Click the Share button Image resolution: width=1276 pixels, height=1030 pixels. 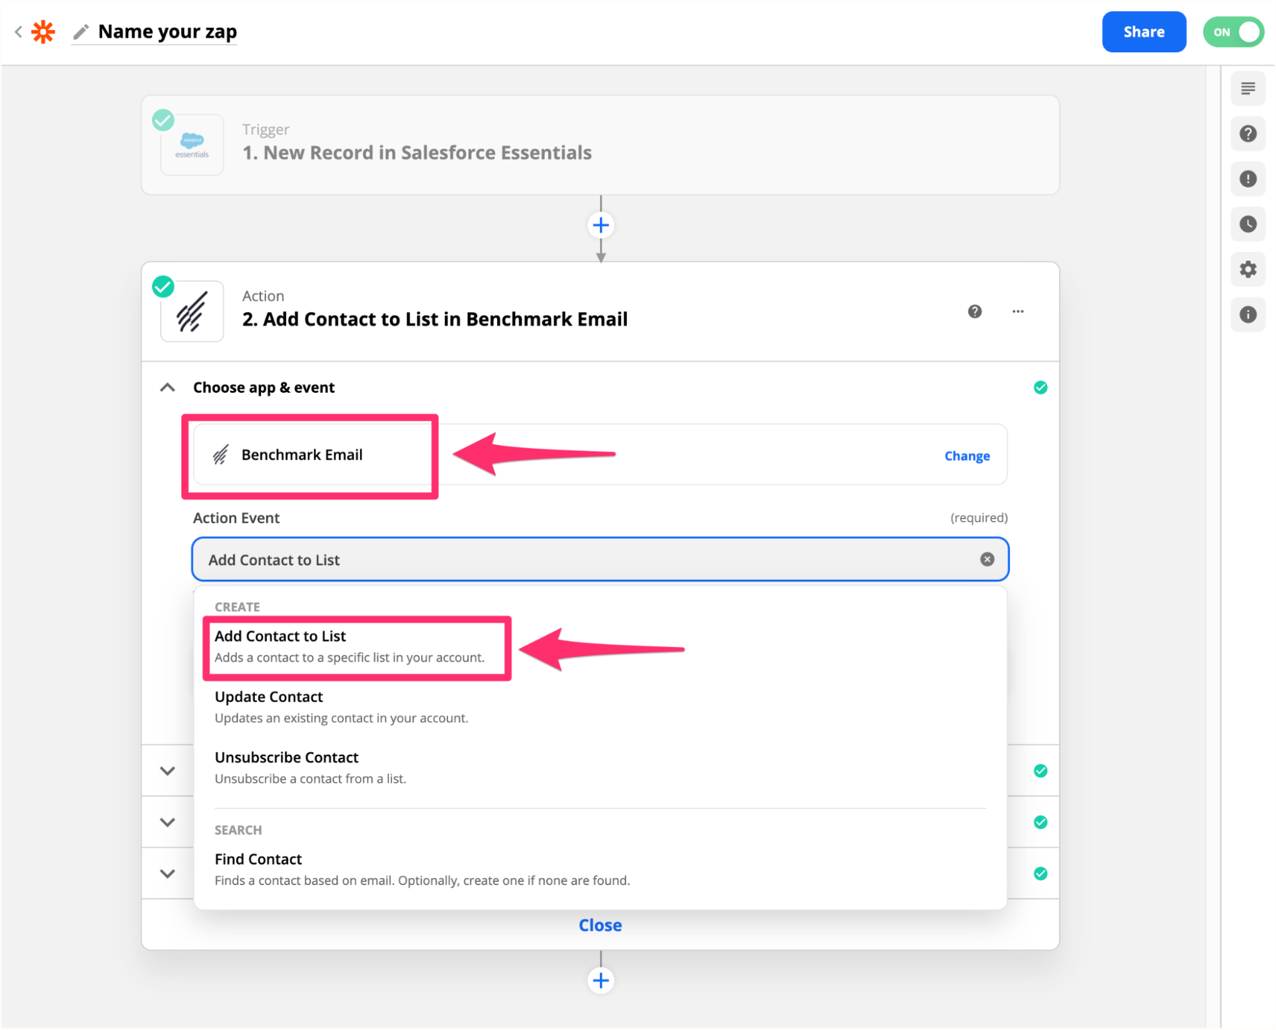click(x=1143, y=32)
